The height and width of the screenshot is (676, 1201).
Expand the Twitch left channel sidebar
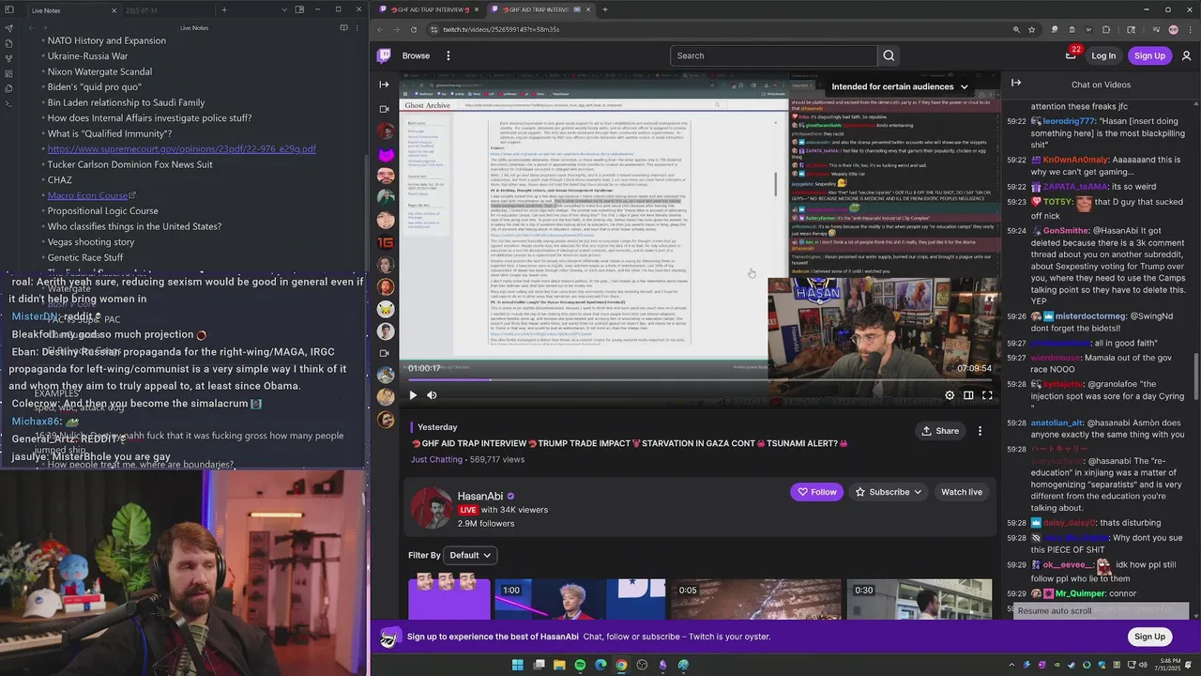(384, 84)
